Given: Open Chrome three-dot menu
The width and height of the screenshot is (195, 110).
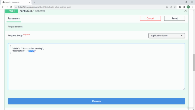Looking at the screenshot, I should pos(192,7).
